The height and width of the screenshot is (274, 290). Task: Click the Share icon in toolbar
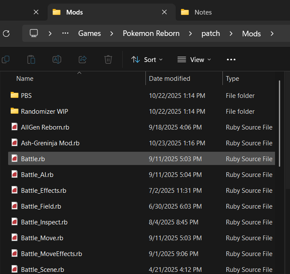click(x=83, y=59)
